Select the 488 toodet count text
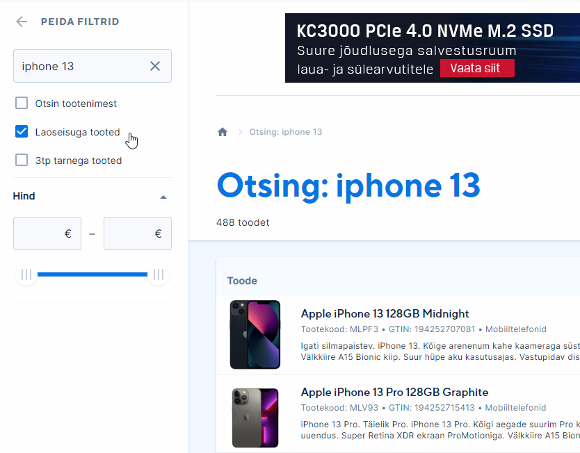Image resolution: width=580 pixels, height=453 pixels. 243,222
